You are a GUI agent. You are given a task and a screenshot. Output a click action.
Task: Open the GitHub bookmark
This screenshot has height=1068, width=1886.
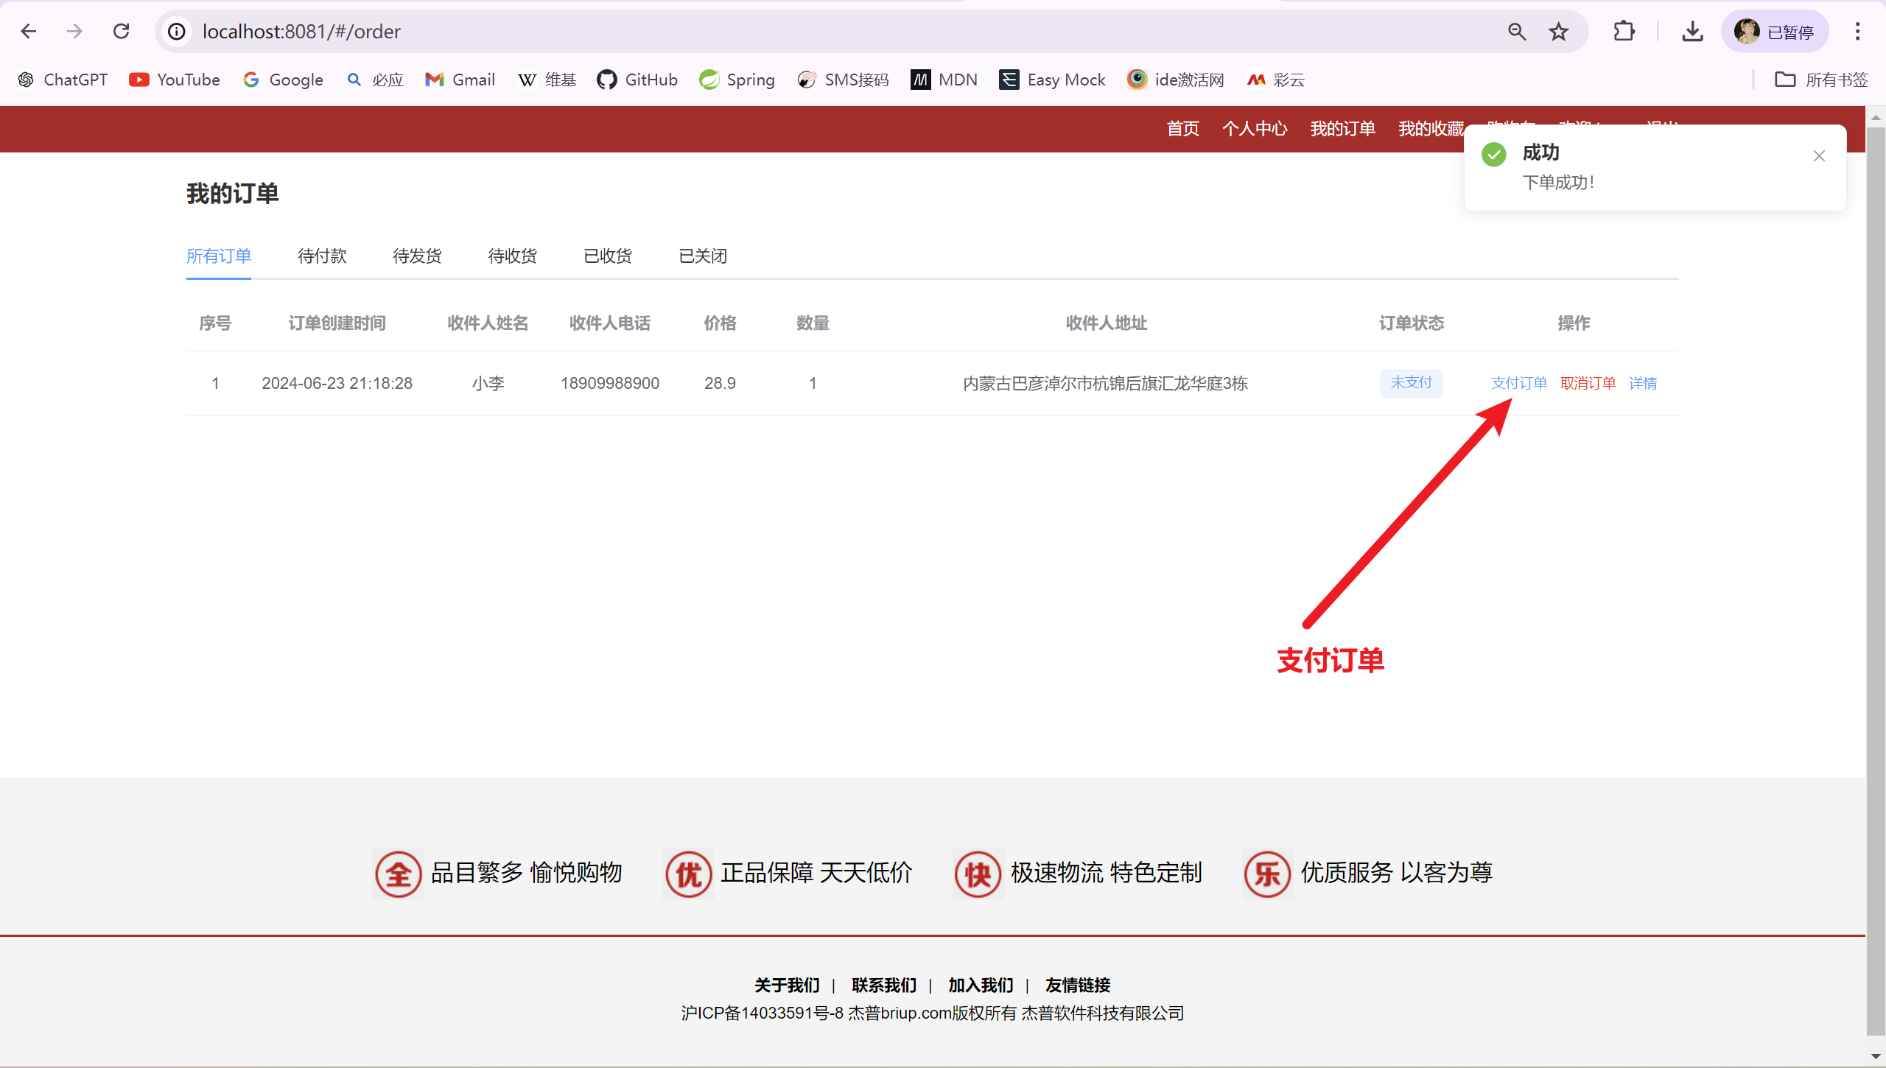637,80
